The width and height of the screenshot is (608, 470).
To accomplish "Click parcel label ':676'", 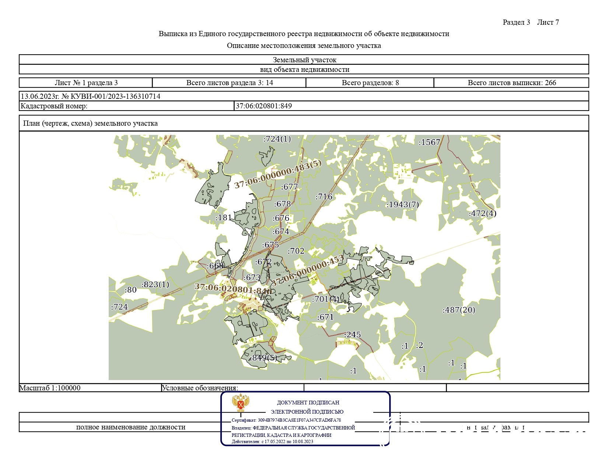I will click(x=281, y=218).
